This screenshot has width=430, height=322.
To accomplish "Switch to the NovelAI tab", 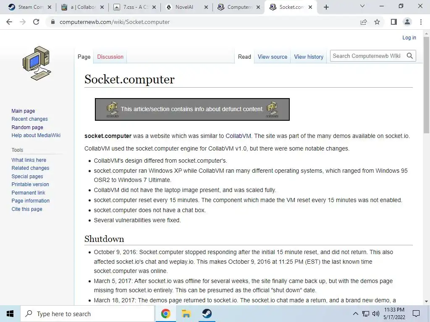I will [x=186, y=7].
